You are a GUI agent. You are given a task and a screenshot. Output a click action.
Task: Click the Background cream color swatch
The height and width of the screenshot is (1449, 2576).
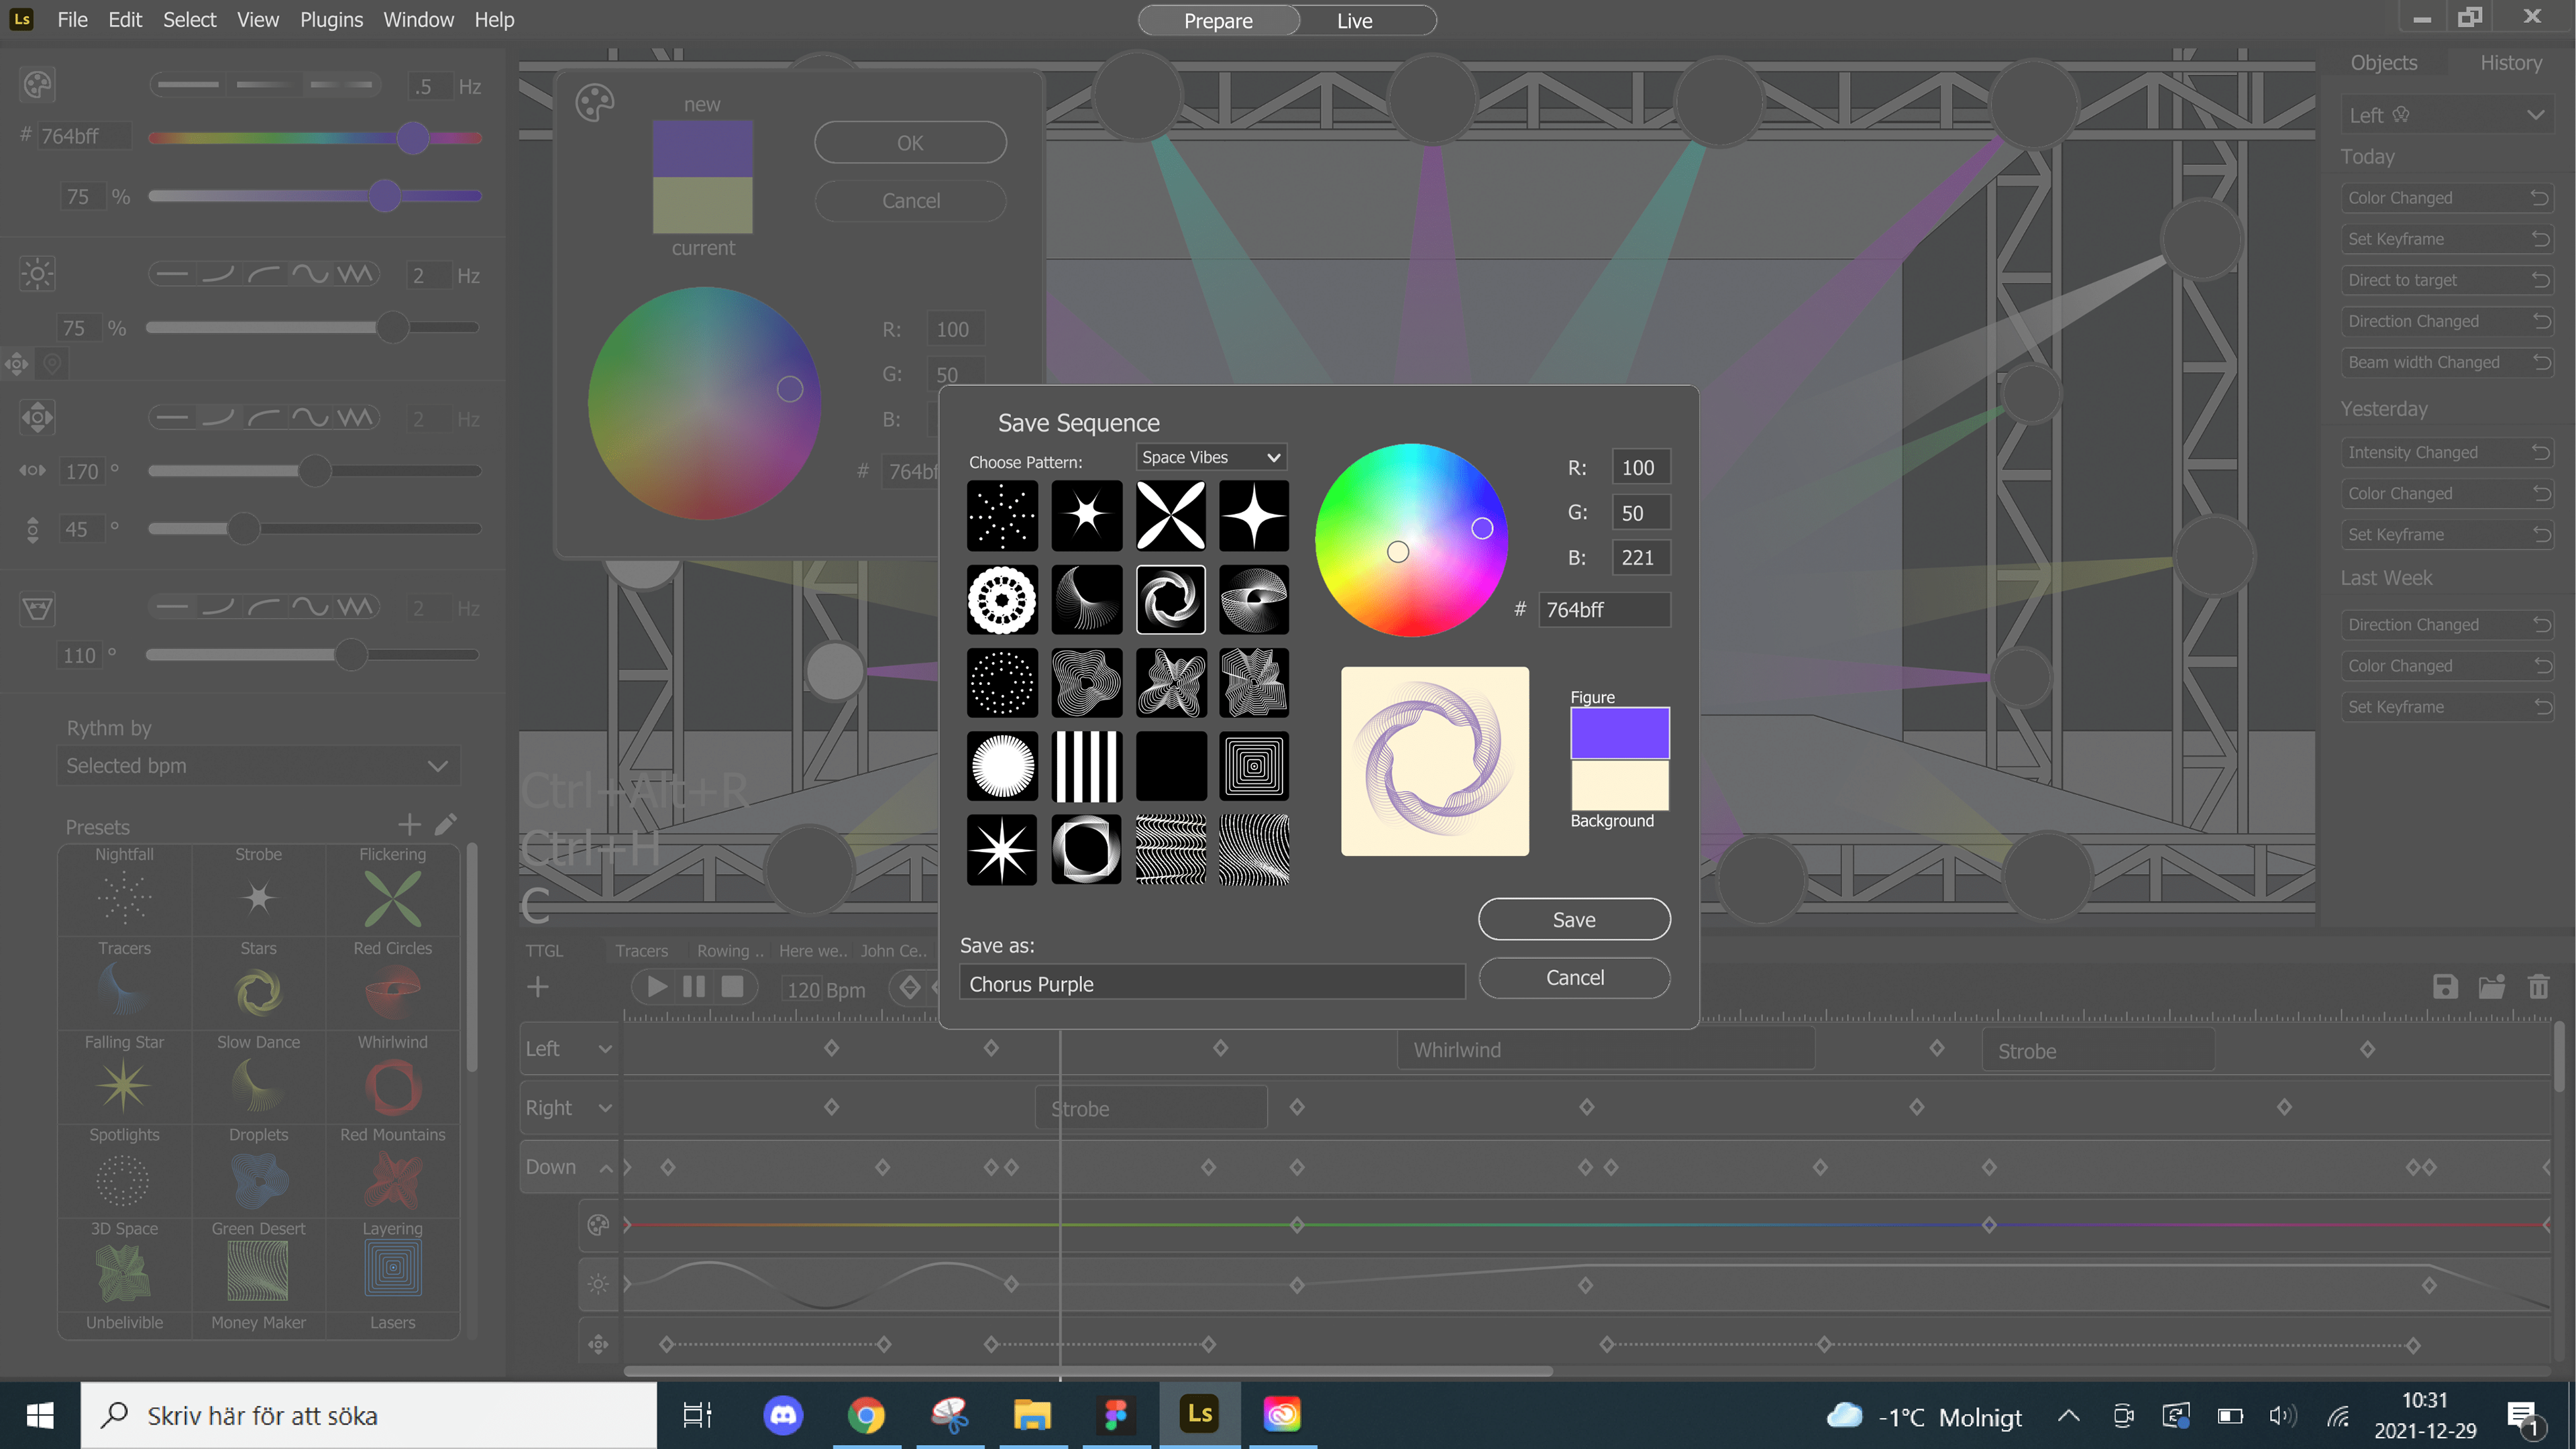1619,785
